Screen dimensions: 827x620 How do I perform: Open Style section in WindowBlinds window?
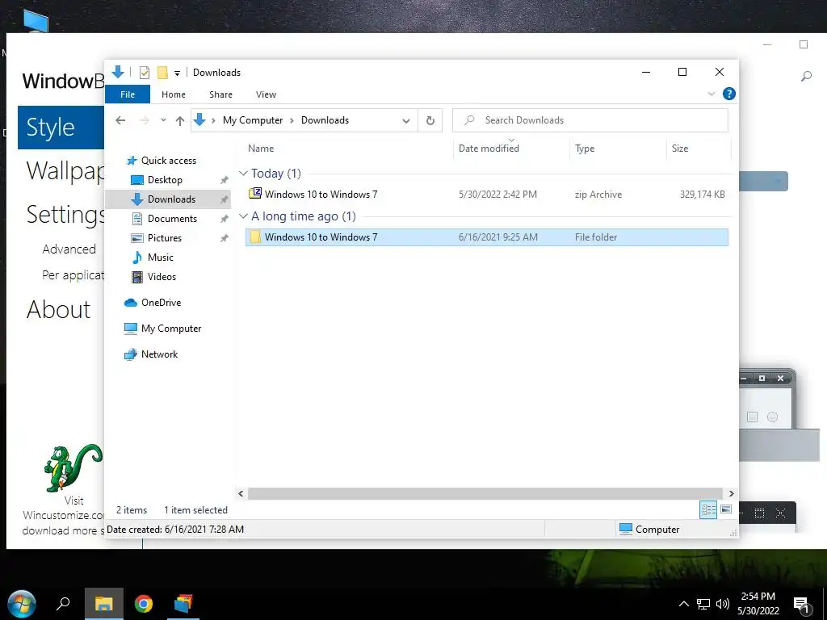click(61, 128)
